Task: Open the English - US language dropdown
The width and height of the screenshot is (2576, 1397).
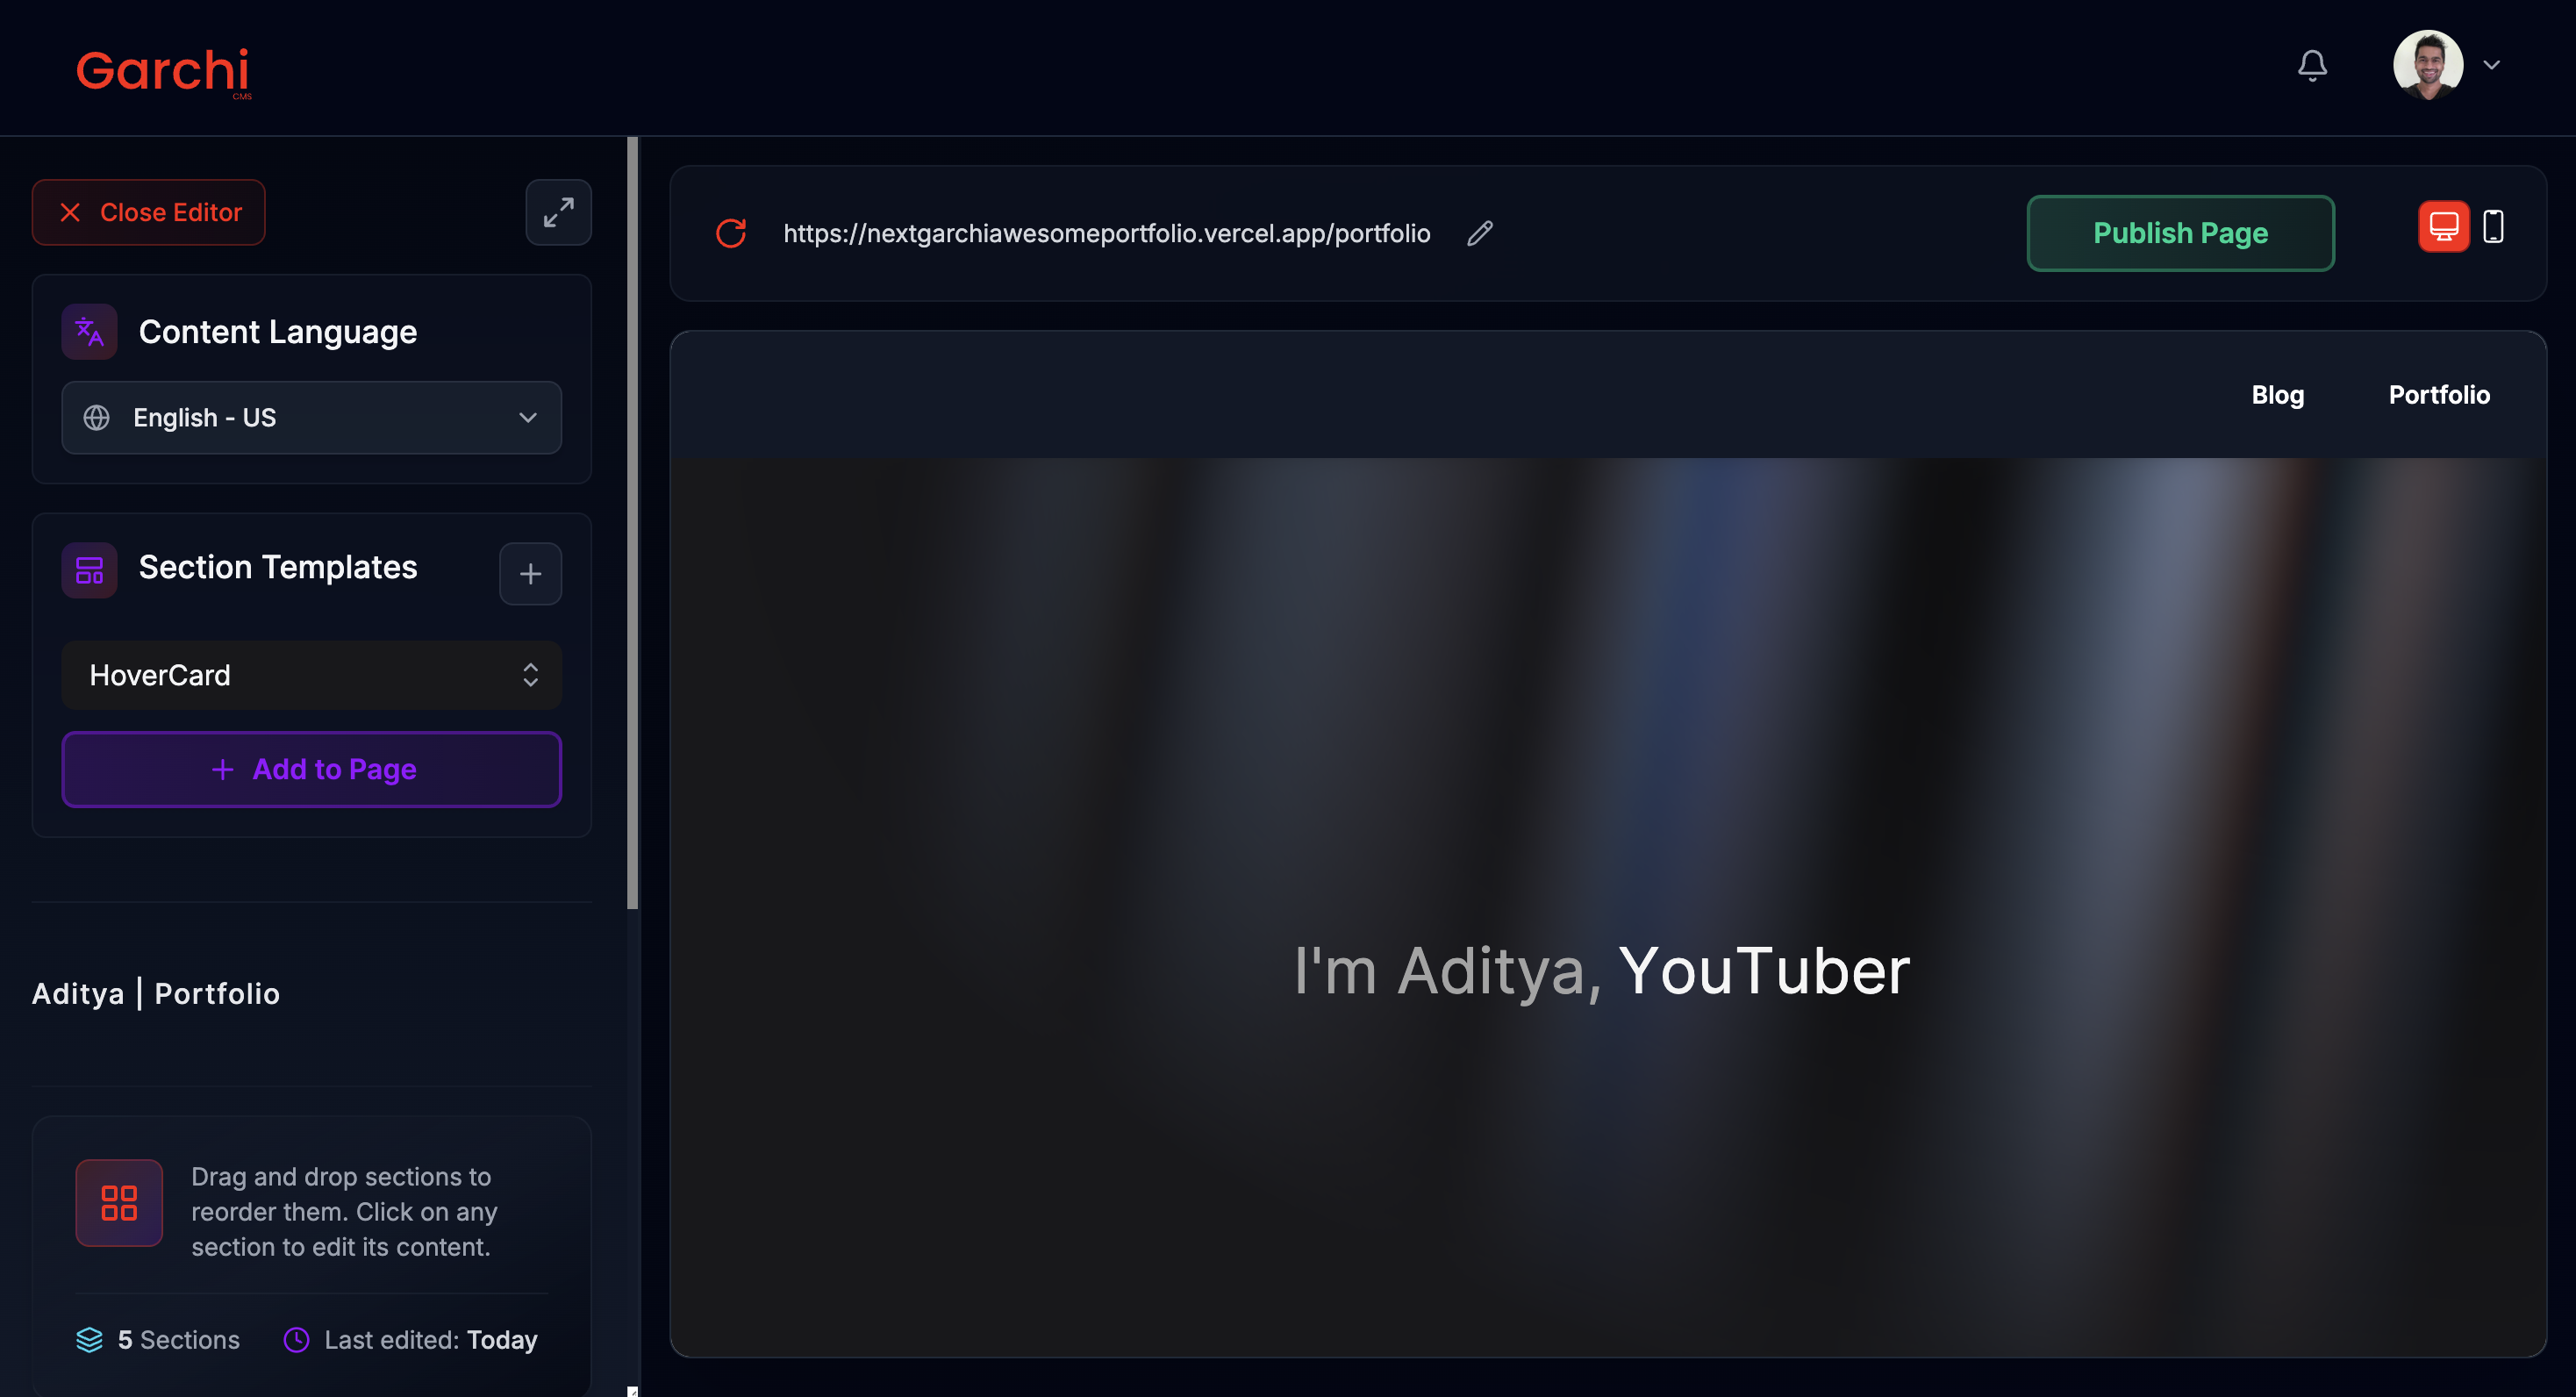Action: 311,418
